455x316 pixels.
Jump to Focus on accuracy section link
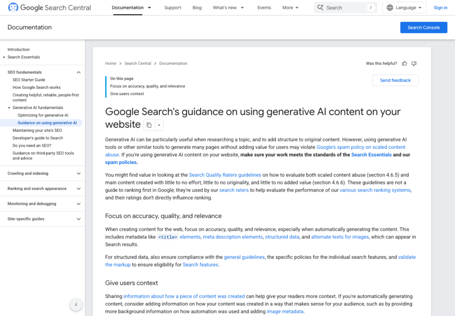coord(148,86)
